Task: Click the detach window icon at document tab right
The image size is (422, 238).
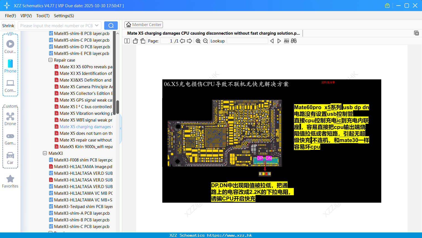Action: [416, 33]
